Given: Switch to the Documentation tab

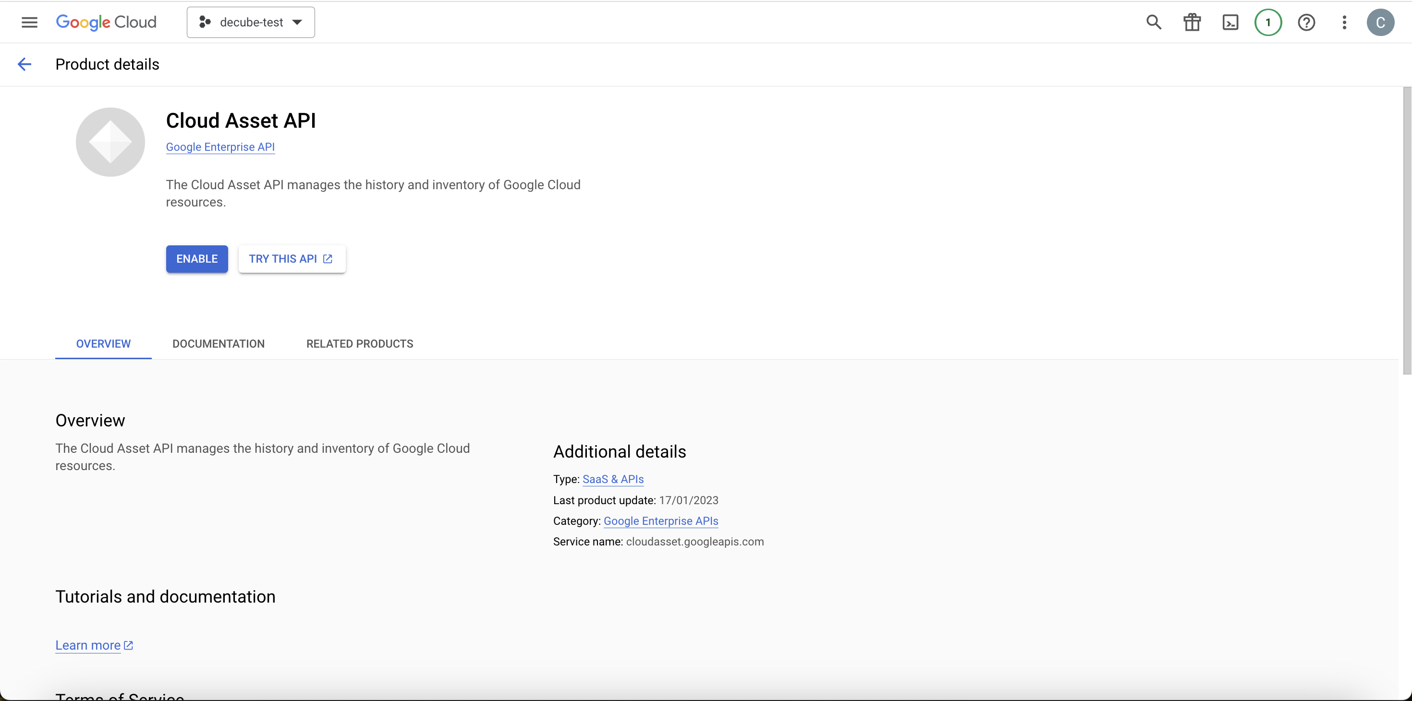Looking at the screenshot, I should point(218,344).
